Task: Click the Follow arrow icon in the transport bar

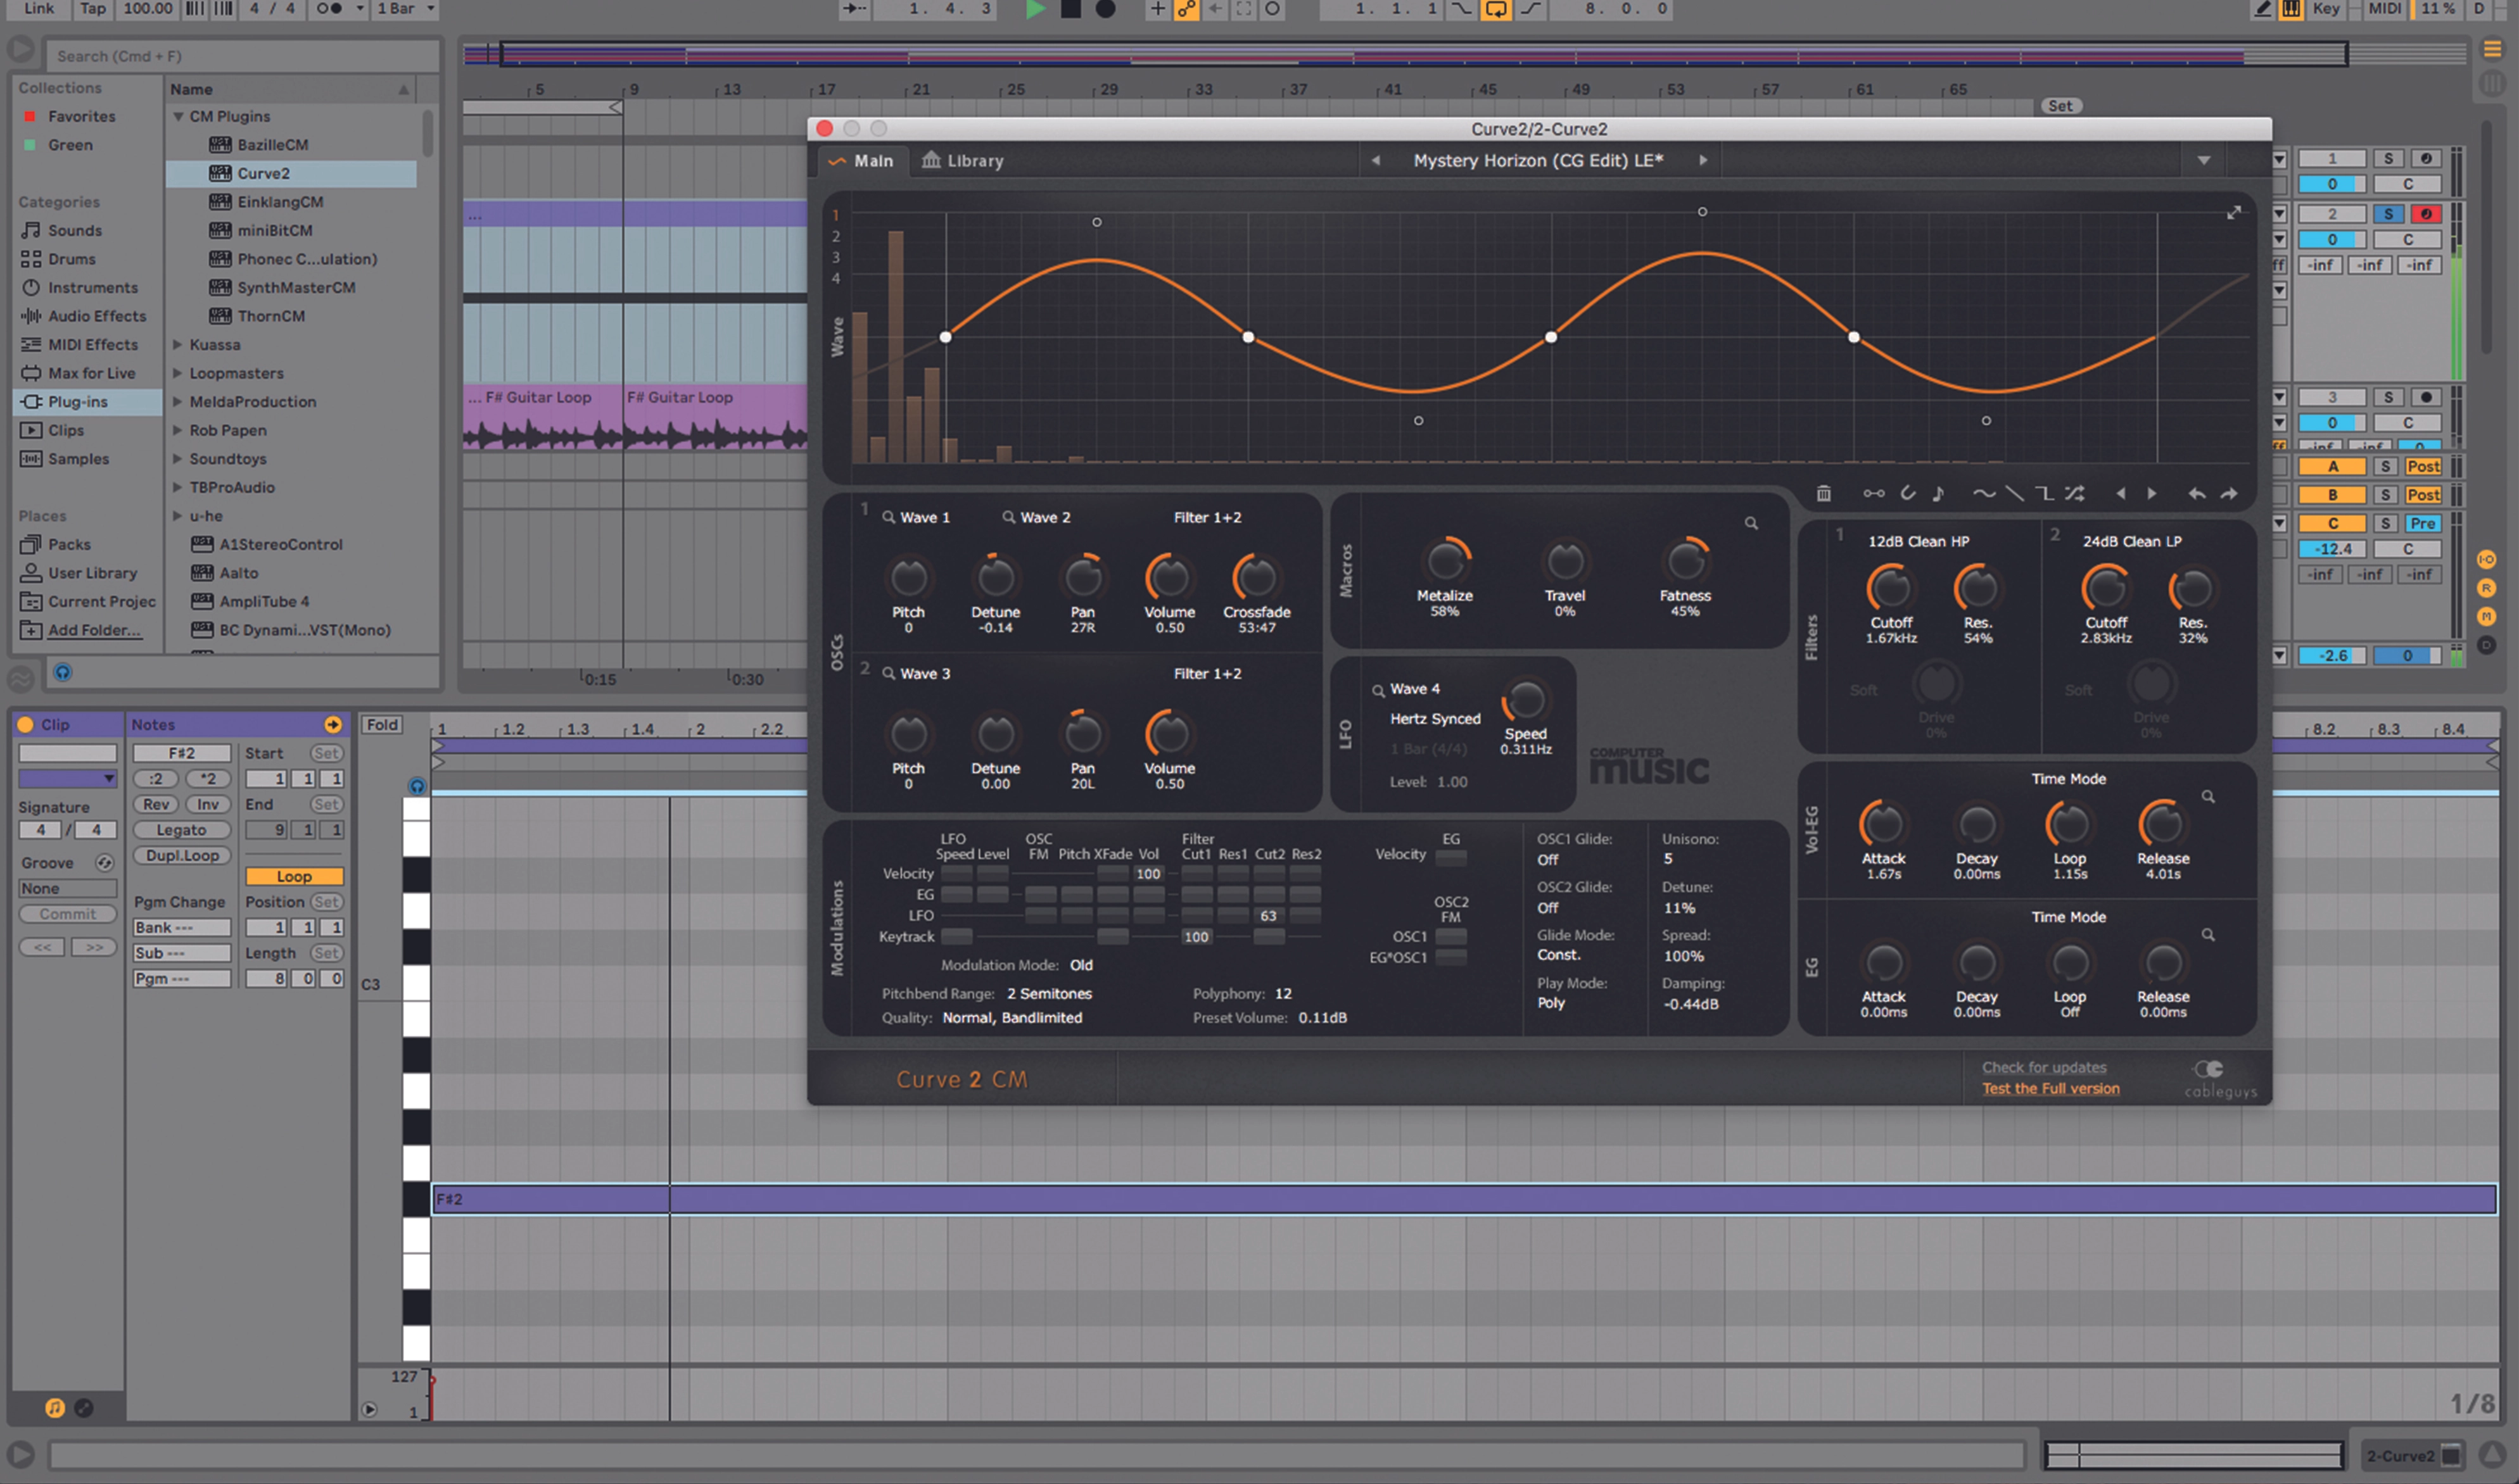Action: (x=853, y=9)
